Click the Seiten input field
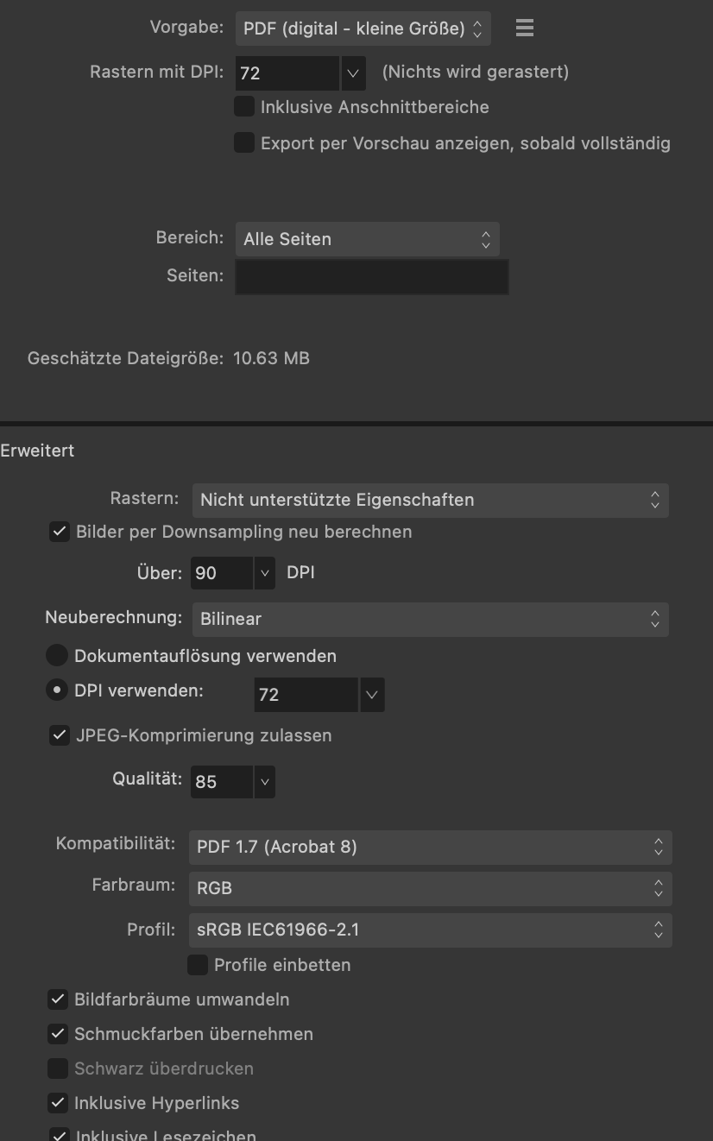Viewport: 713px width, 1141px height. (372, 277)
